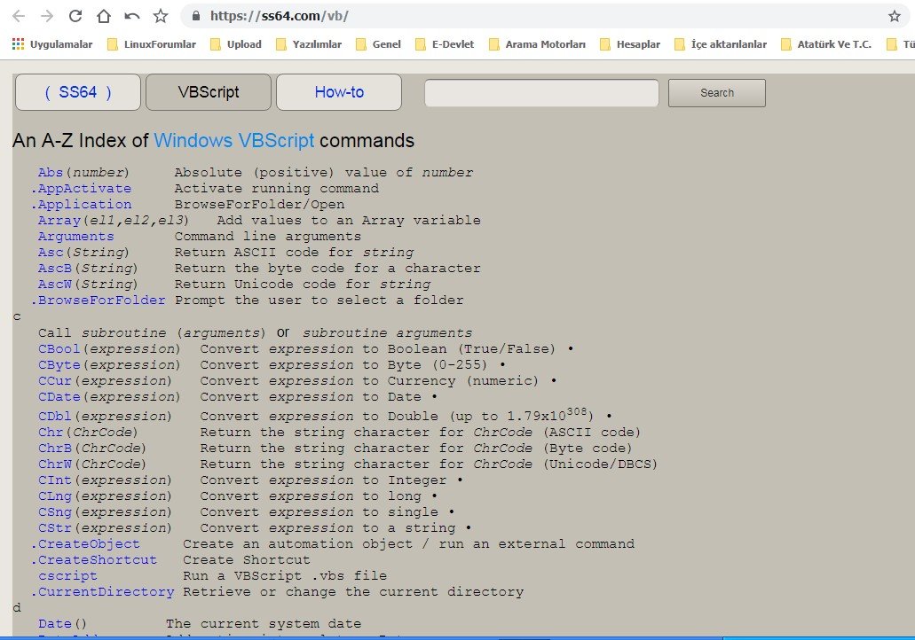Click the padlock icon in the address bar

196,16
